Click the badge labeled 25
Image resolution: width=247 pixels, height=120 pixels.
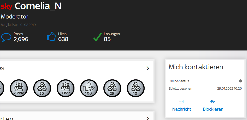click(x=112, y=88)
